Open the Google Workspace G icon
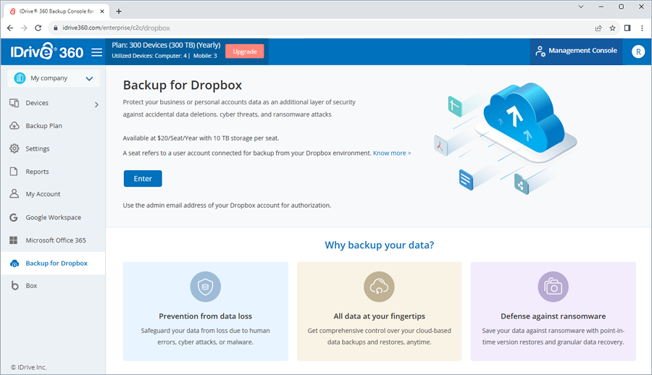This screenshot has height=375, width=652. coord(14,217)
